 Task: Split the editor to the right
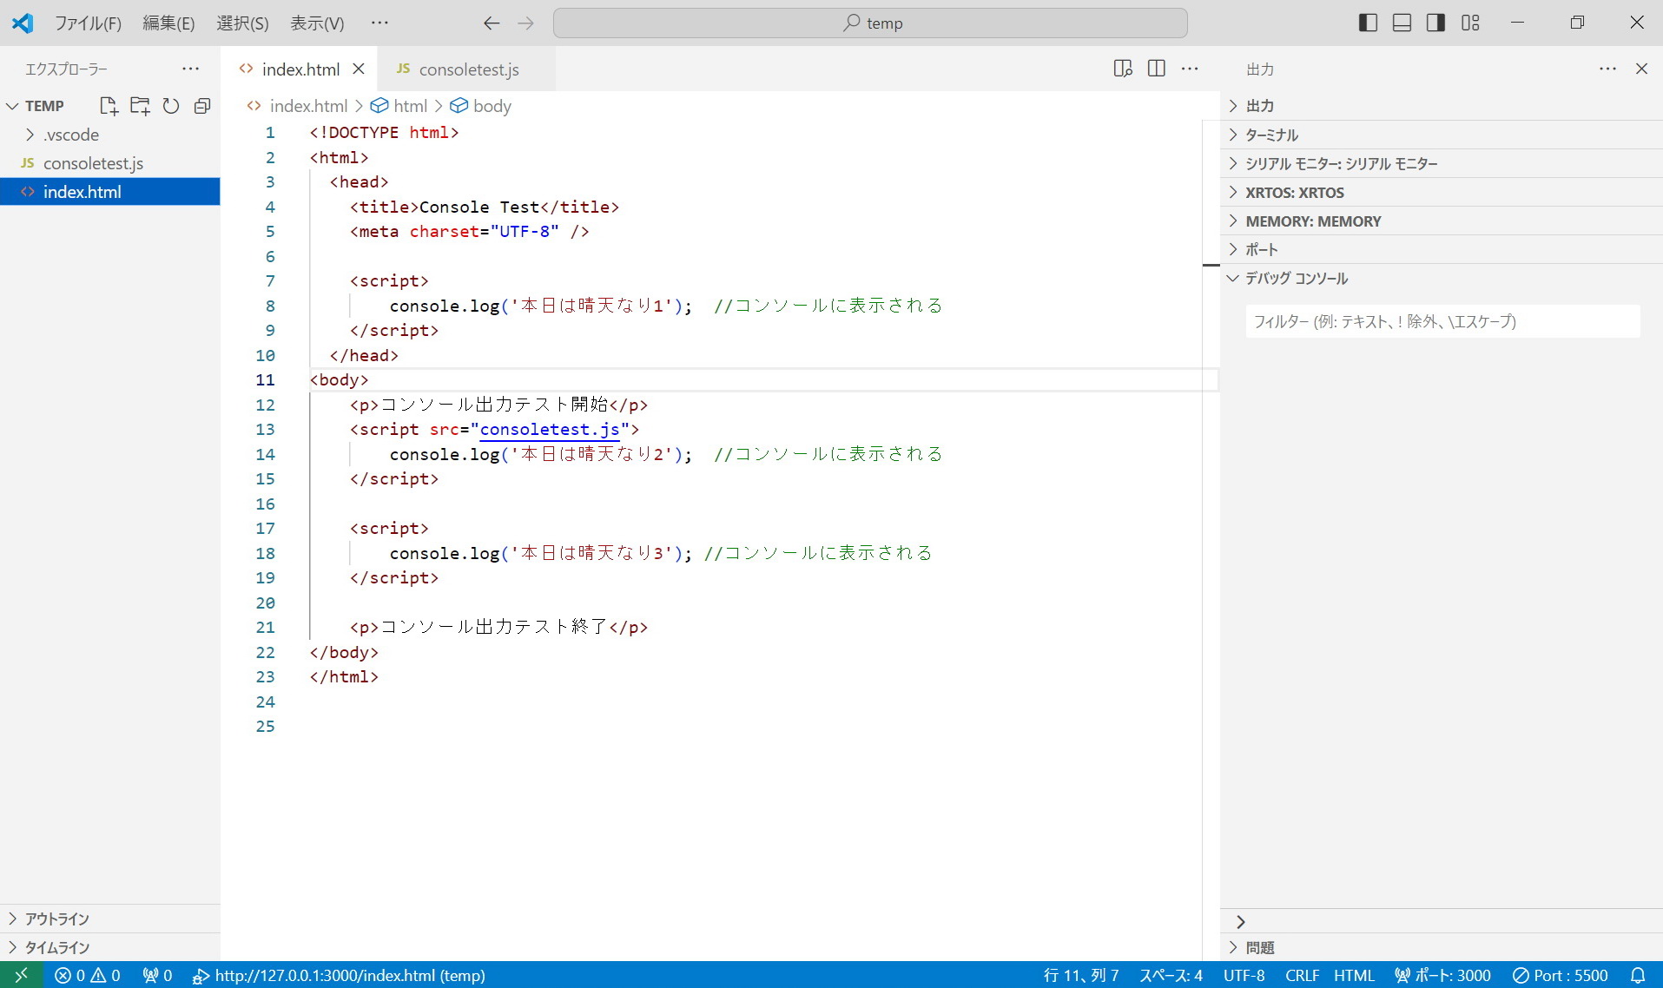pyautogui.click(x=1157, y=69)
